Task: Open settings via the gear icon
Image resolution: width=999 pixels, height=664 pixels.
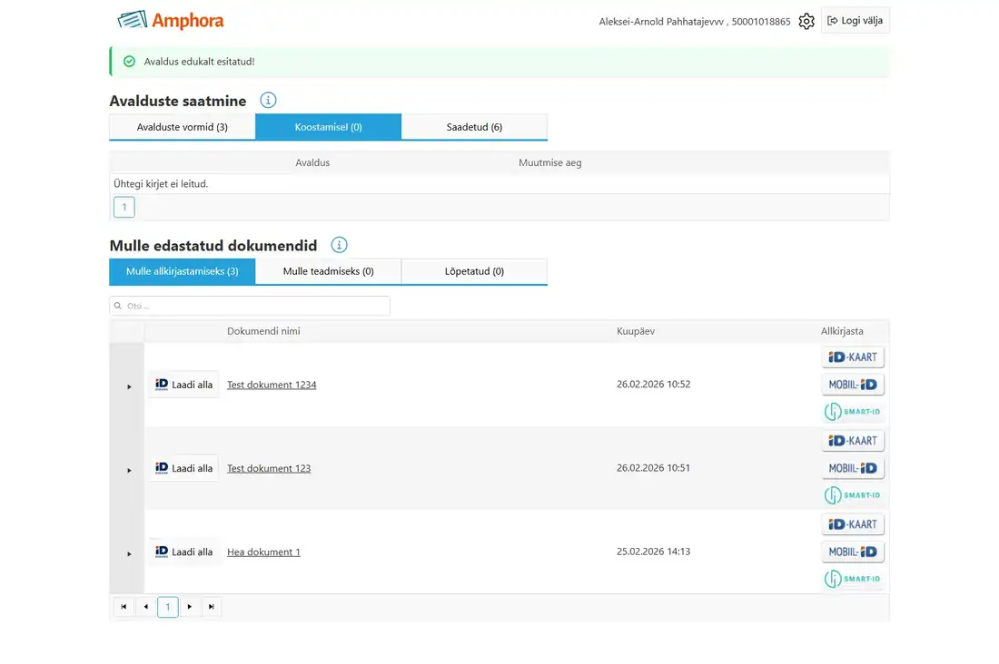Action: pyautogui.click(x=806, y=21)
